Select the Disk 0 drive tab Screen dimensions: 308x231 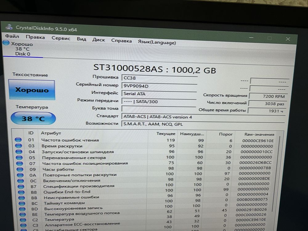pyautogui.click(x=22, y=49)
